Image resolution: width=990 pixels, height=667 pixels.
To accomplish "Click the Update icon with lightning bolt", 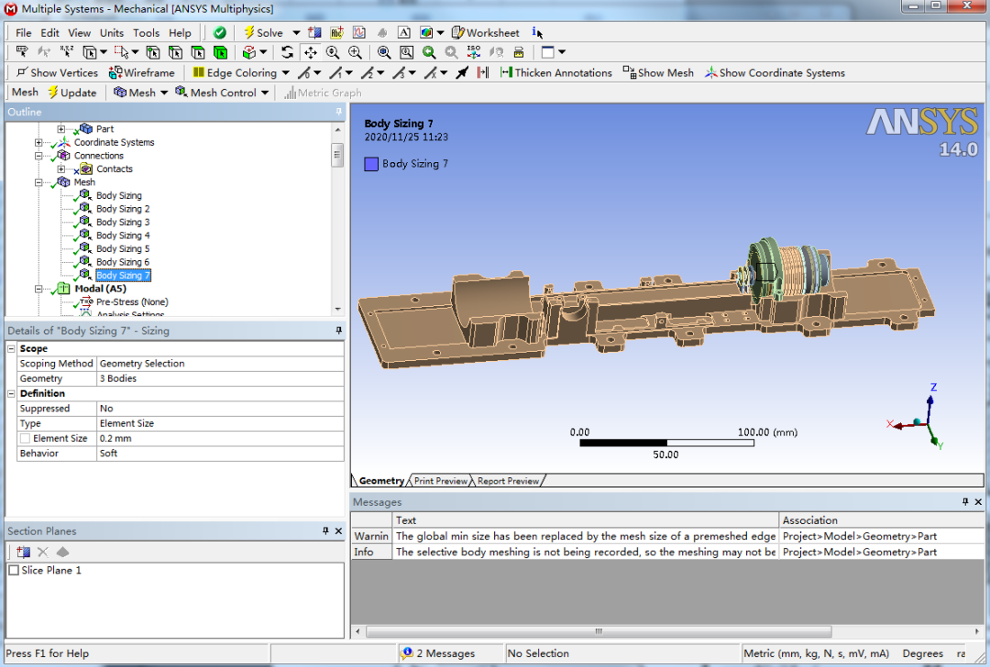I will tap(72, 93).
